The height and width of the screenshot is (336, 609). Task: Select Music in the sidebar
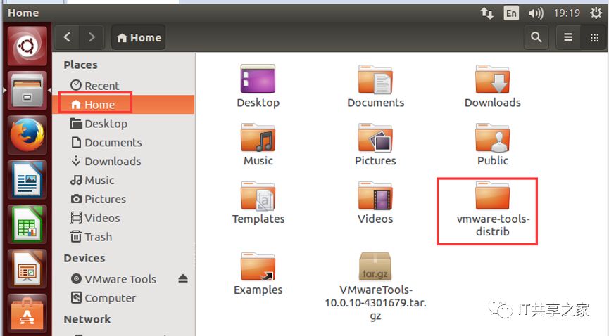pos(123,180)
